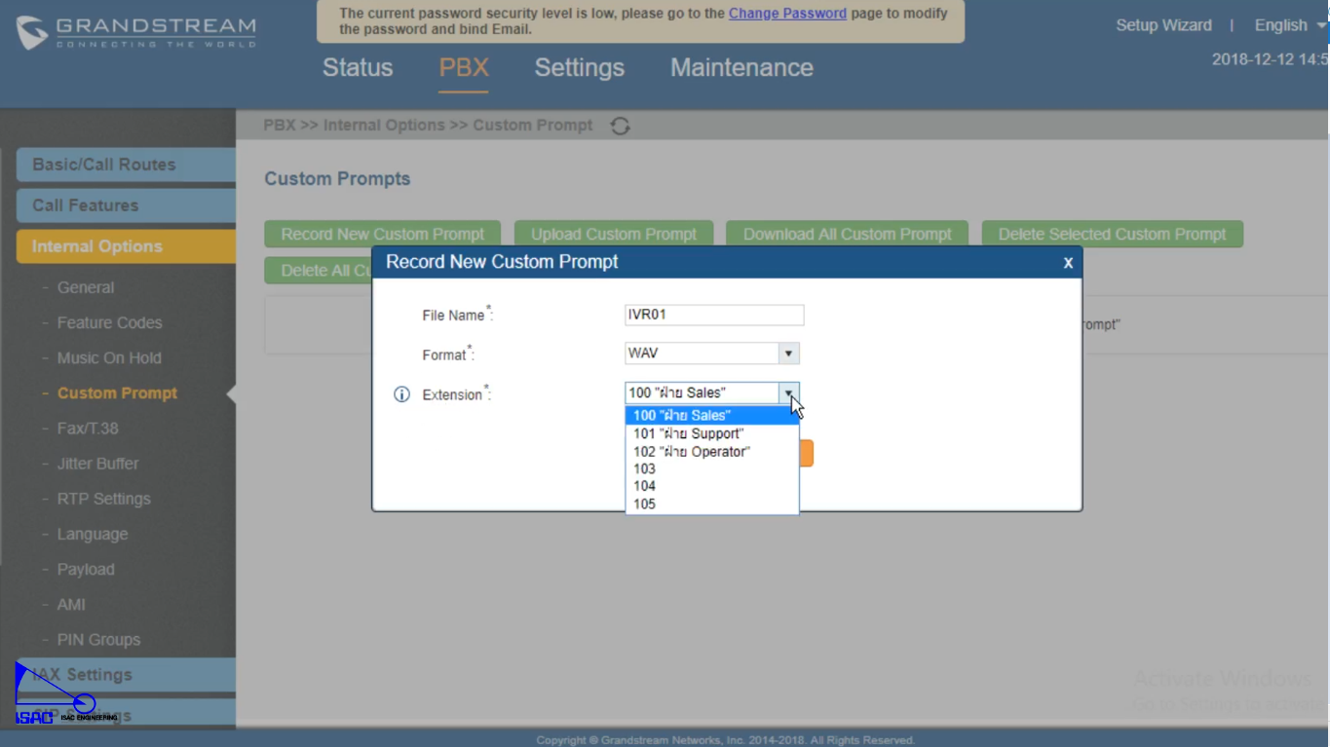
Task: Pick extension 104 from the list
Action: pyautogui.click(x=644, y=486)
